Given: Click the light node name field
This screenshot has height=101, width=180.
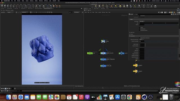Looking at the screenshot, I should point(152,14).
